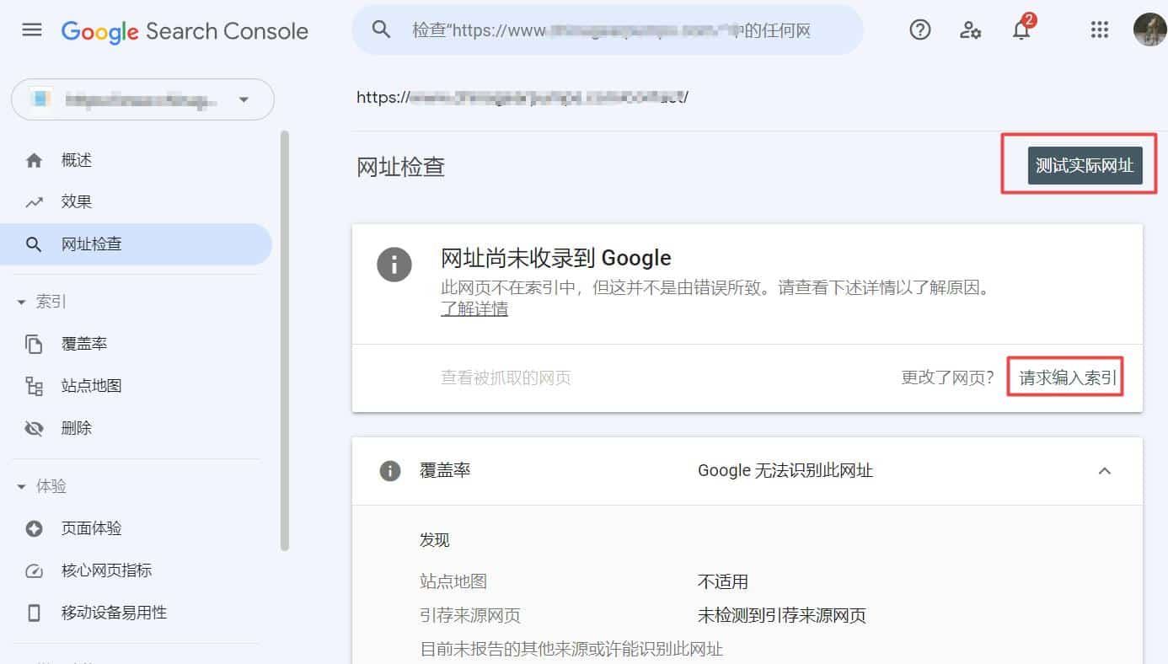
Task: Click the 不适用 sitemap value
Action: [x=723, y=582]
